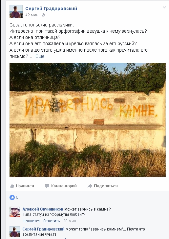
Task: Open the post options chevron in the corner
Action: coord(164,7)
